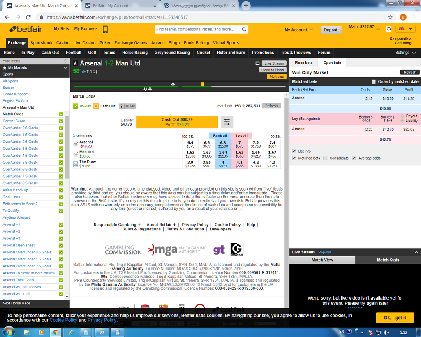Open Cash Out in navigation bar
421x337 pixels.
pyautogui.click(x=50, y=53)
